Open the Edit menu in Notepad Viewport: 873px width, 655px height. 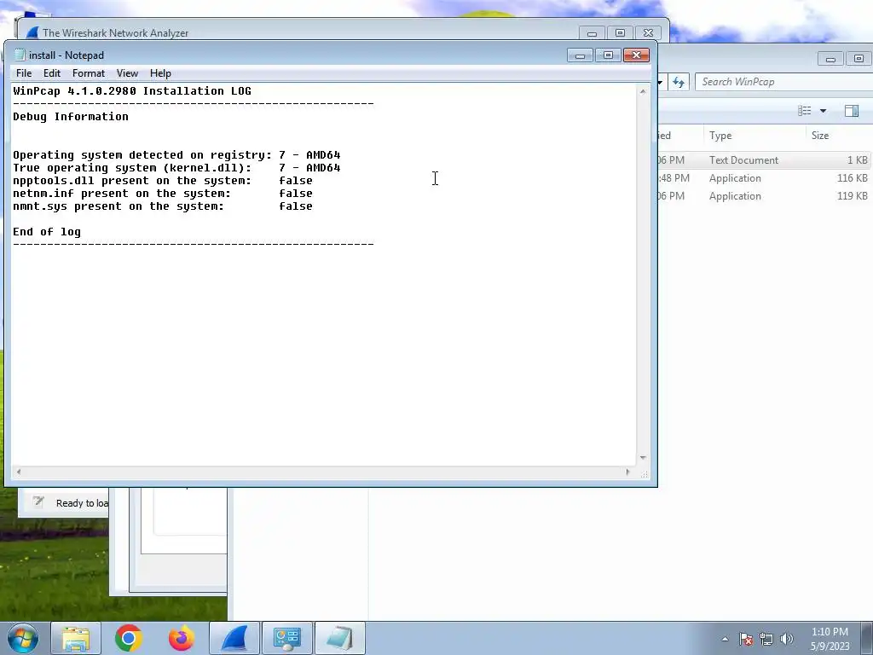tap(52, 73)
